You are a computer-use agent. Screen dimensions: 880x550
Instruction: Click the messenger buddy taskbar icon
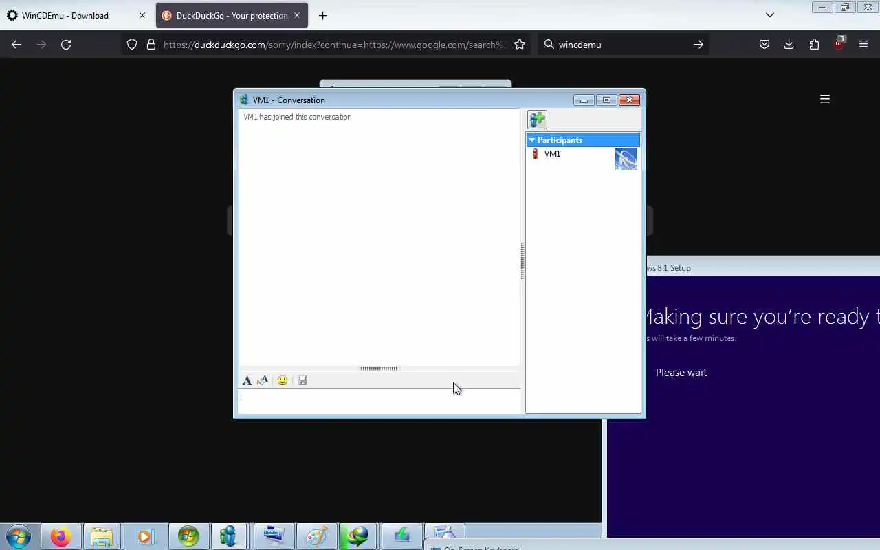click(x=229, y=536)
